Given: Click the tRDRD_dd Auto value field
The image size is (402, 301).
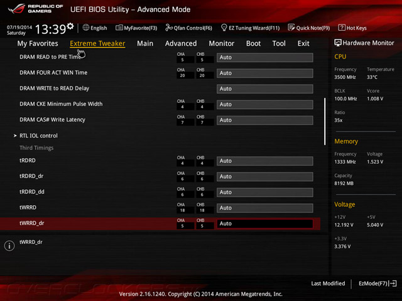Looking at the screenshot, I should coord(265,193).
